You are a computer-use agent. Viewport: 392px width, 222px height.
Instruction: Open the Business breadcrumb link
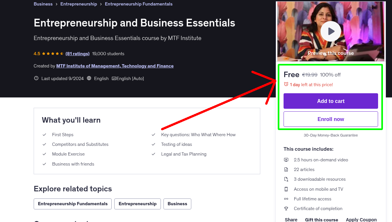point(43,4)
